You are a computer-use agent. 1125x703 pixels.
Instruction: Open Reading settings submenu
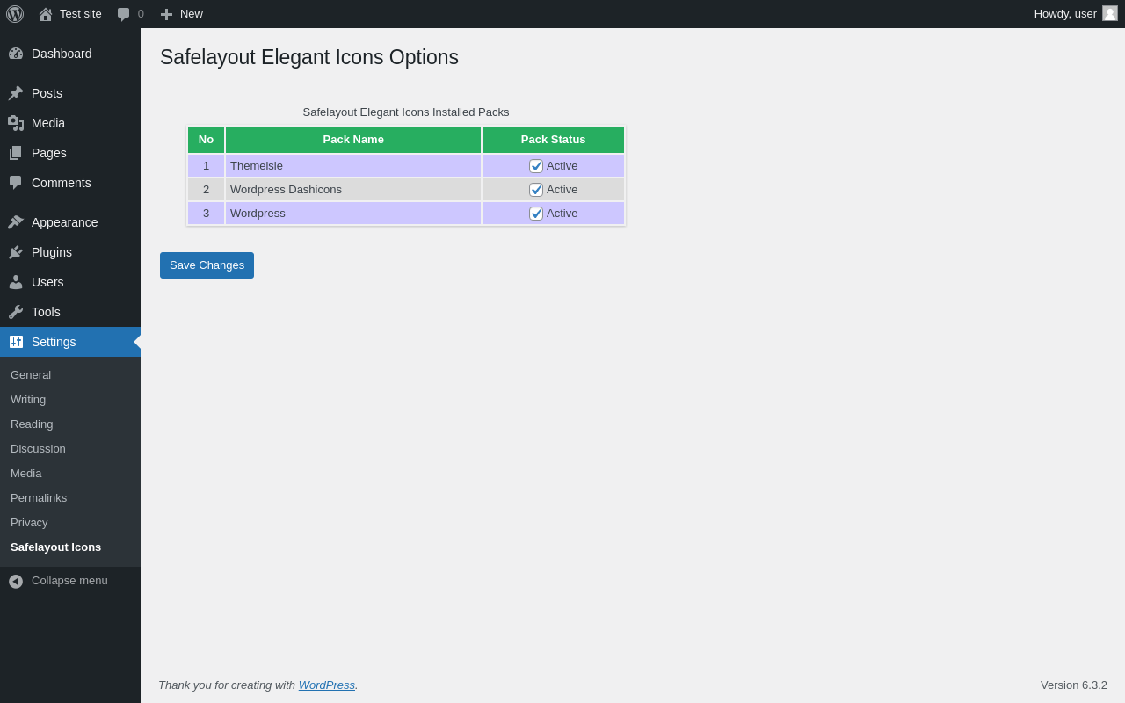point(70,424)
